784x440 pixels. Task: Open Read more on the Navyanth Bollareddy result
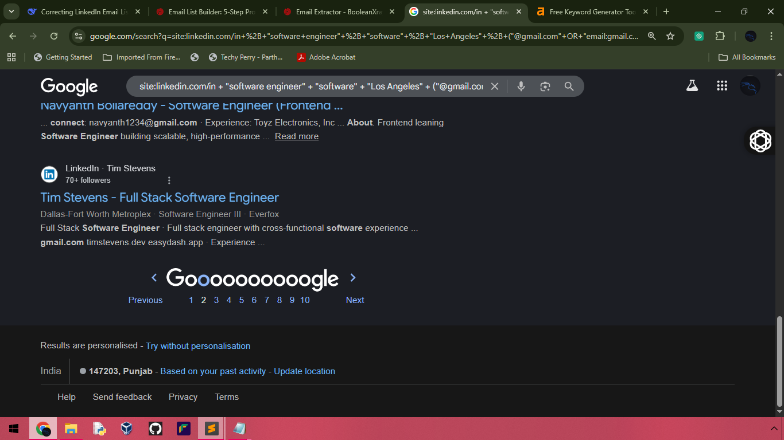click(296, 136)
